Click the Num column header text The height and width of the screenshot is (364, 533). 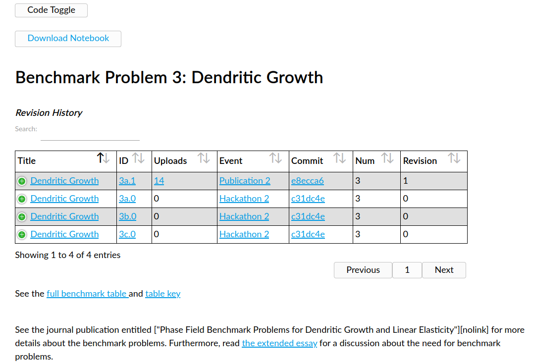[x=365, y=161]
